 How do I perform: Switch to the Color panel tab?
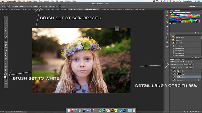point(172,10)
